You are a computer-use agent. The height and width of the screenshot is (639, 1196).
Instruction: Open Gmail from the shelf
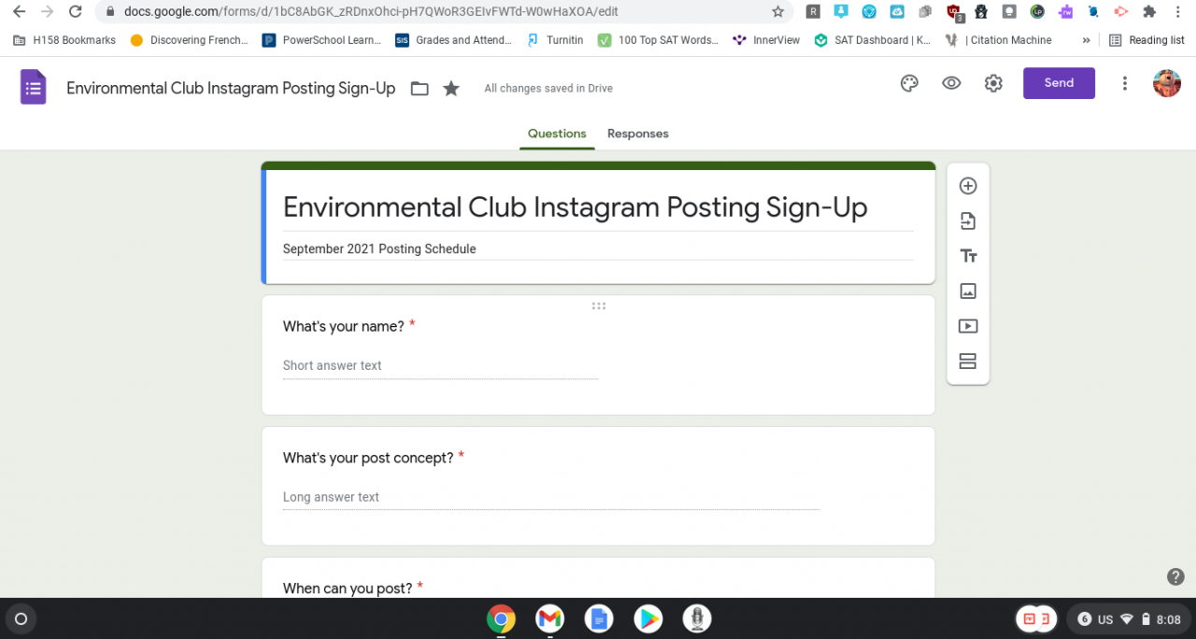pos(549,618)
